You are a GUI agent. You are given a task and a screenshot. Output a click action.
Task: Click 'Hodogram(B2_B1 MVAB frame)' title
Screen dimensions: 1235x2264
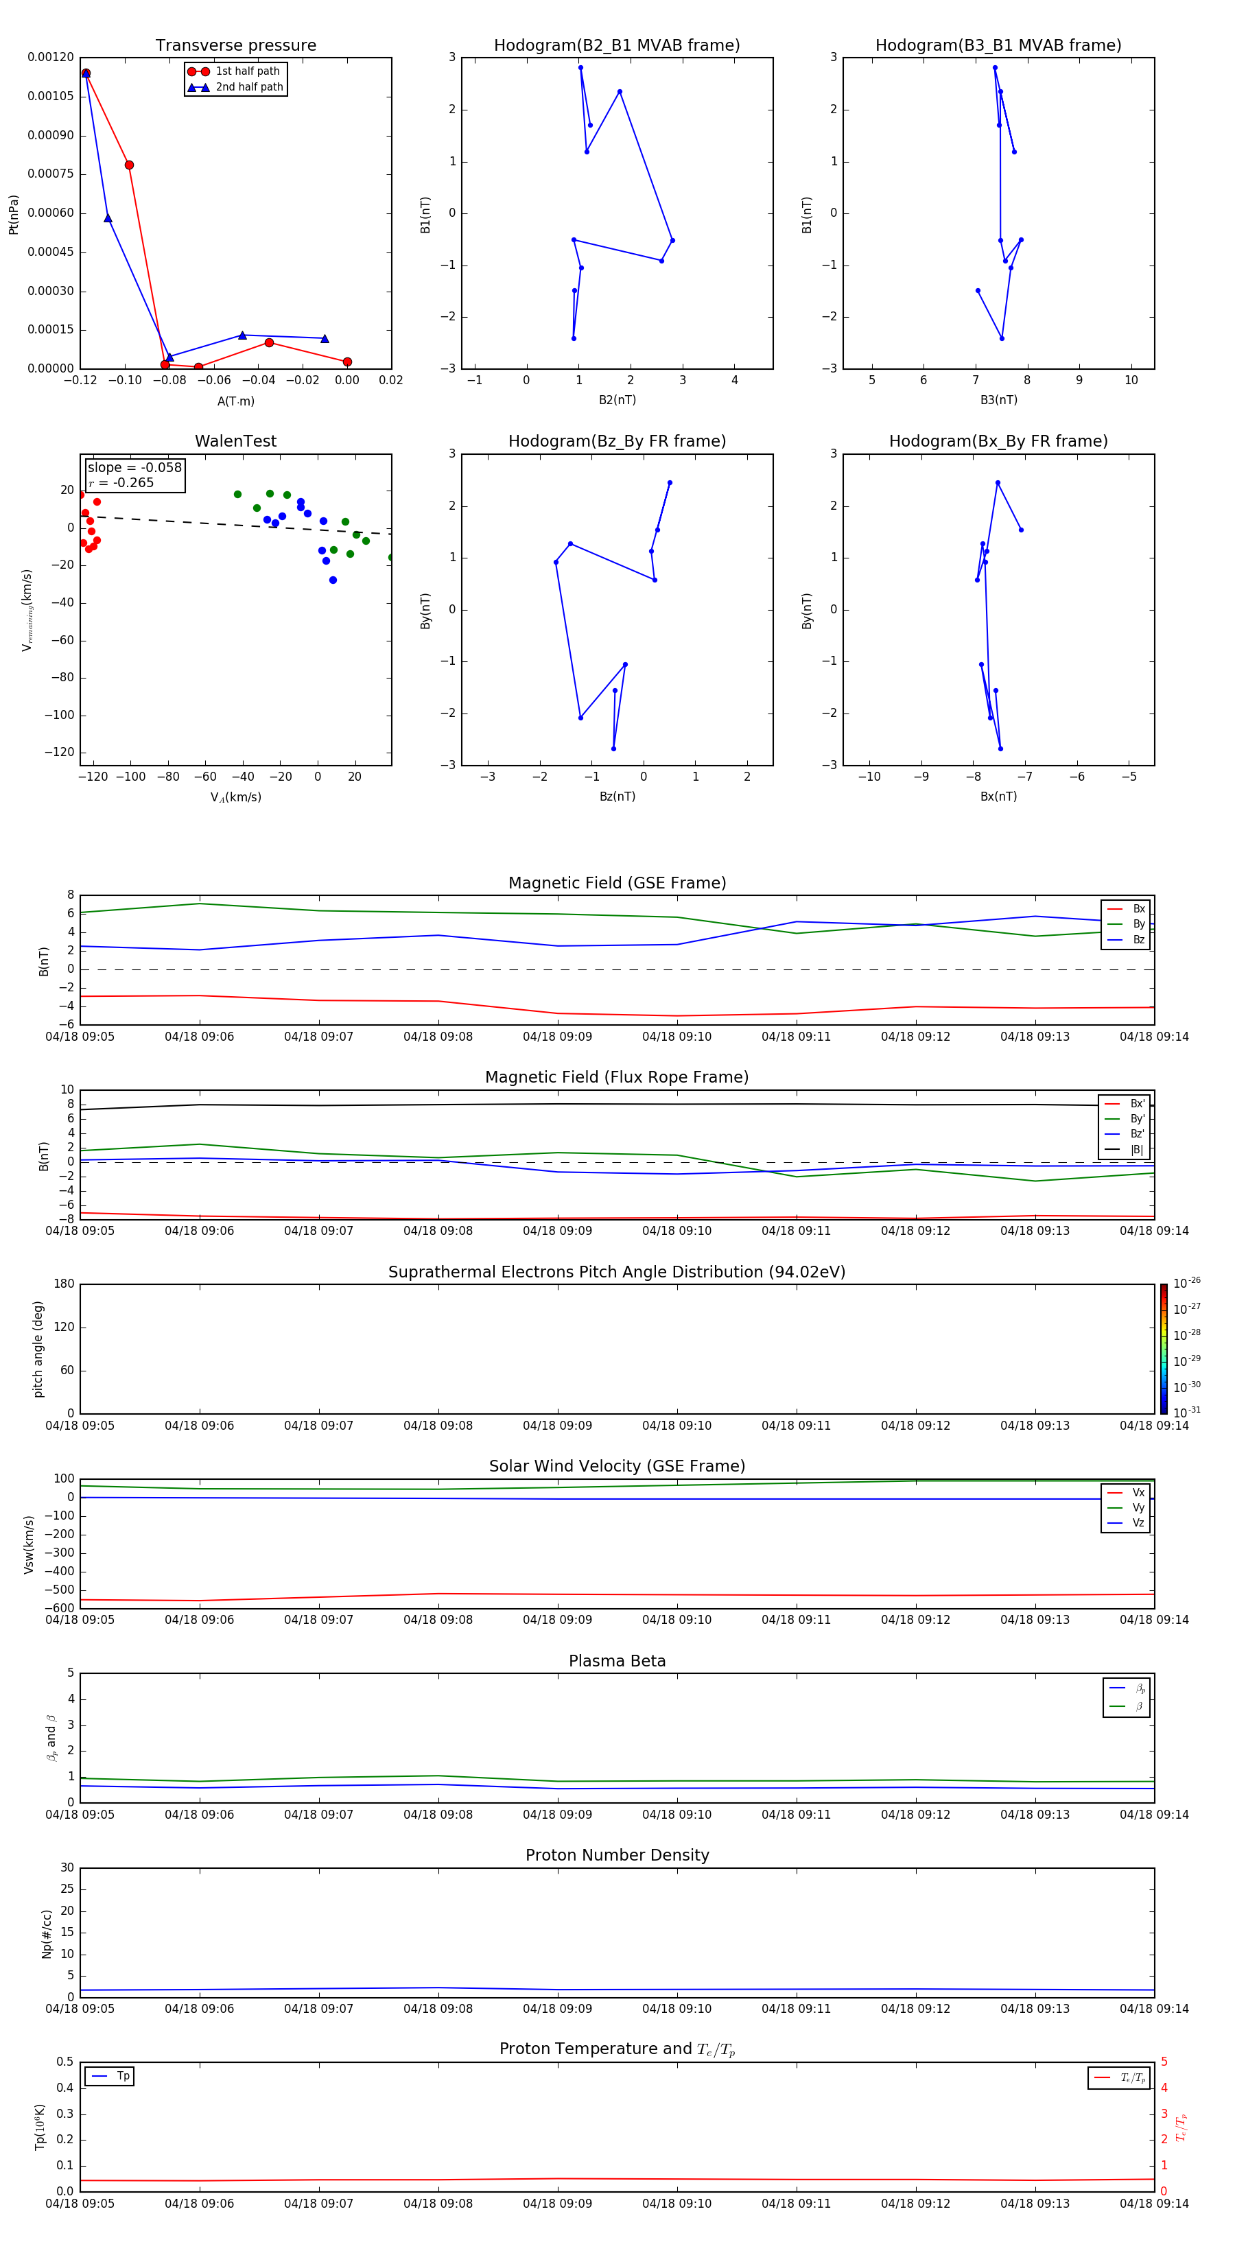tap(617, 46)
